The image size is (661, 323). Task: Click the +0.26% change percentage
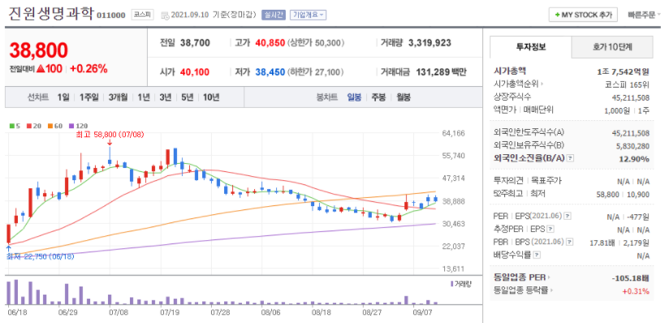click(x=89, y=69)
